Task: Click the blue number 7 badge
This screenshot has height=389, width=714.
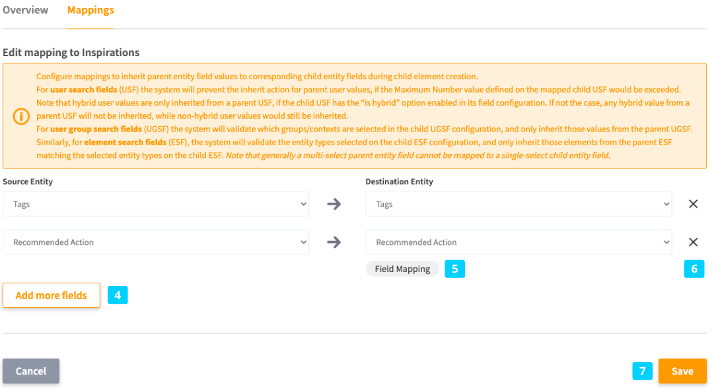Action: click(642, 371)
